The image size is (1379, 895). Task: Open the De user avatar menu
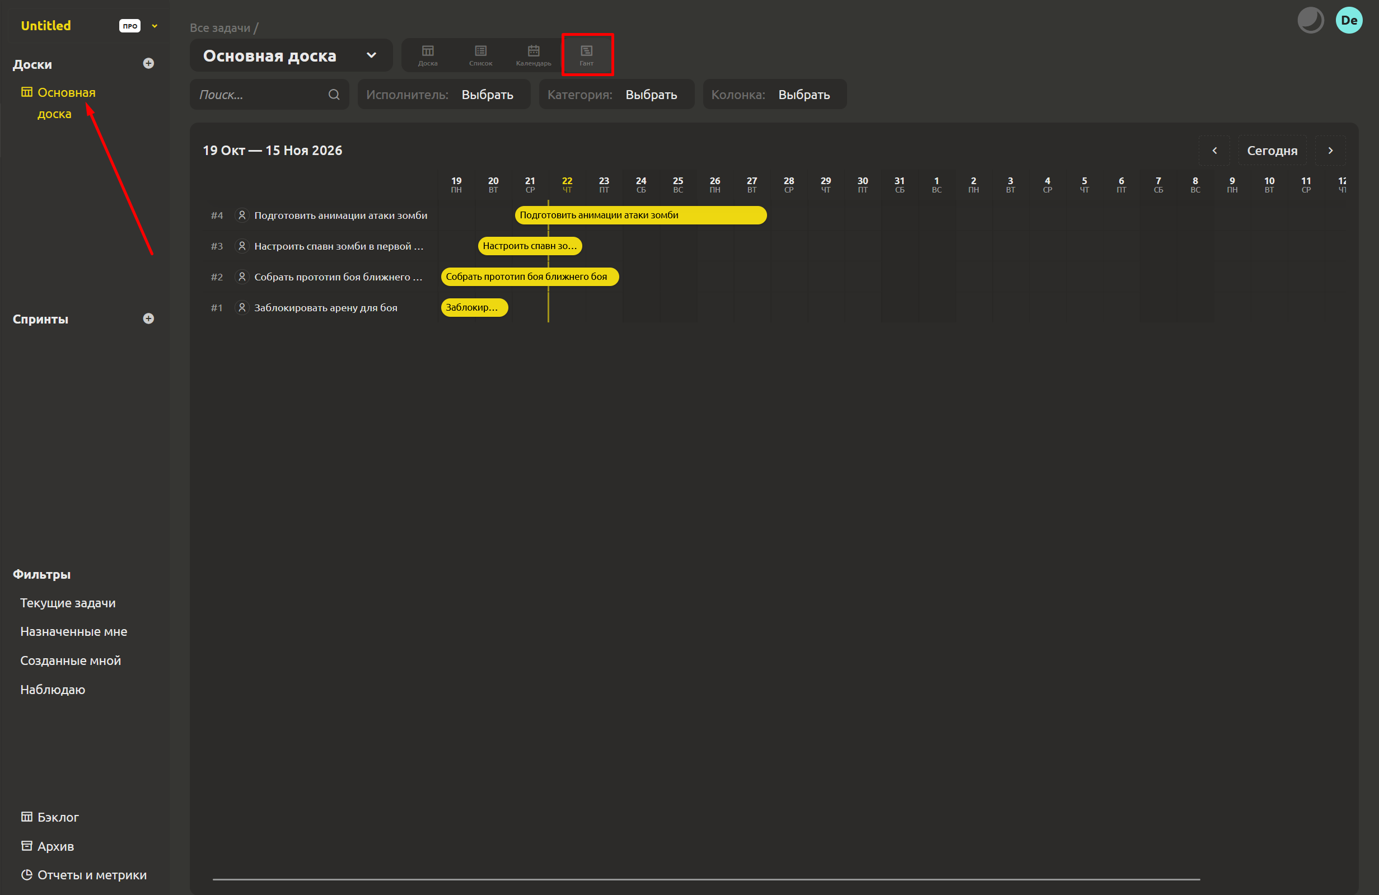pyautogui.click(x=1349, y=20)
